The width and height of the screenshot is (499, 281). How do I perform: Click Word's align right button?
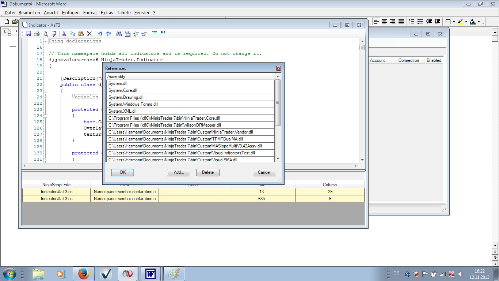point(393,22)
